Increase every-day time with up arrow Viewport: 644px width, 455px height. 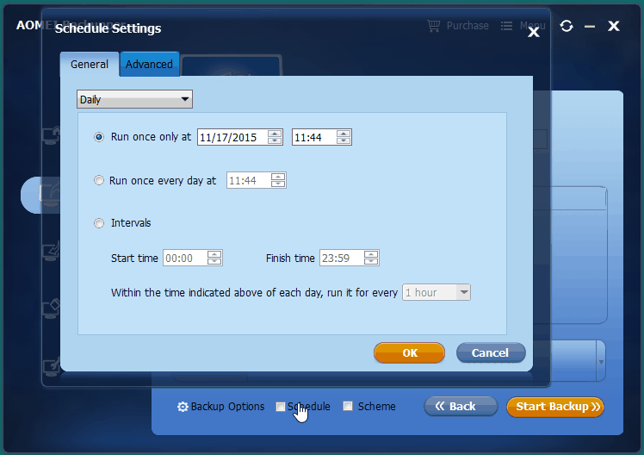(278, 177)
